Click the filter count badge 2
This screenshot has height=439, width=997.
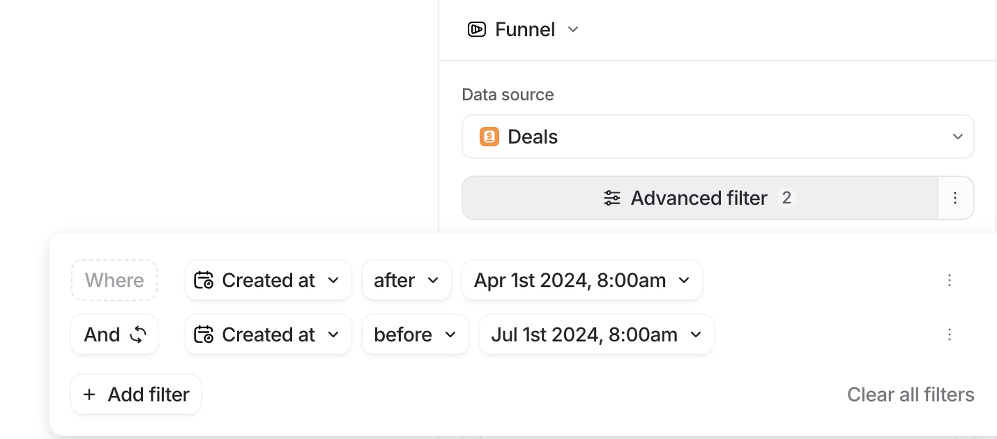click(x=786, y=198)
